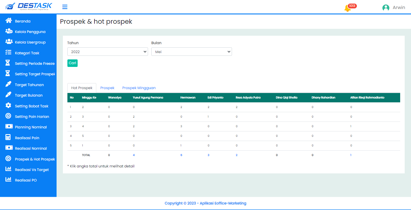This screenshot has width=411, height=210.
Task: Click the hamburger menu icon
Action: click(65, 7)
